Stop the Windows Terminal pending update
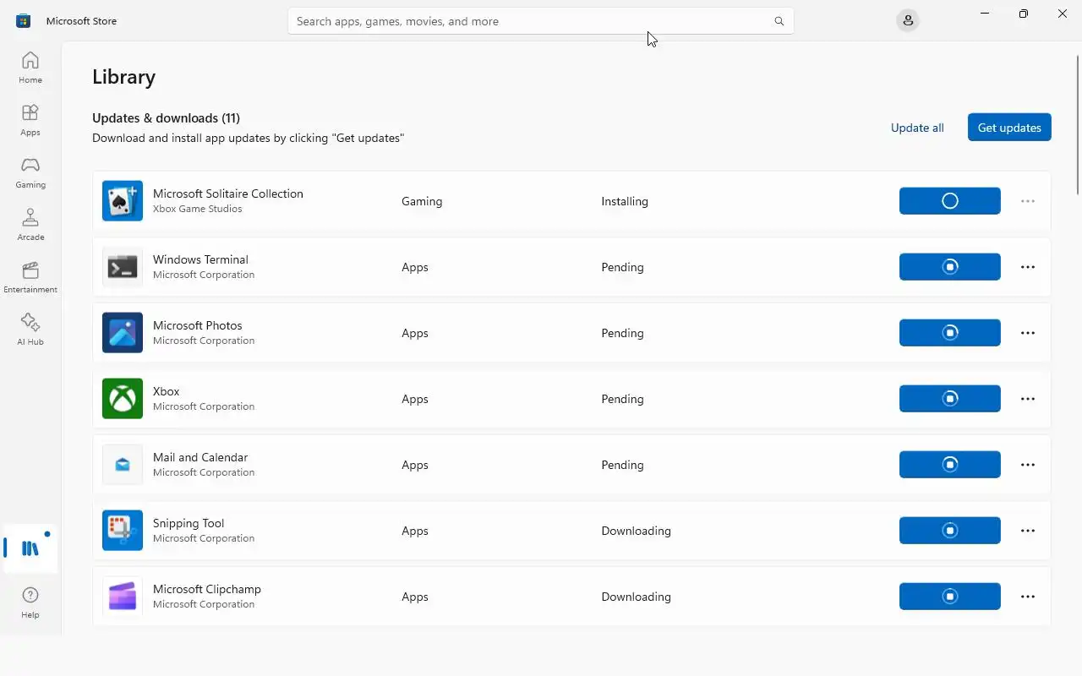This screenshot has height=676, width=1082. click(x=949, y=267)
